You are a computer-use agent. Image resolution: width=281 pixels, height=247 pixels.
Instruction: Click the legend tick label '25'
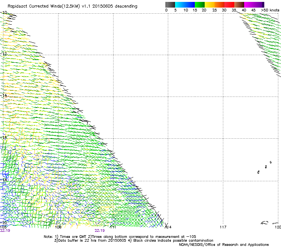(x=215, y=10)
